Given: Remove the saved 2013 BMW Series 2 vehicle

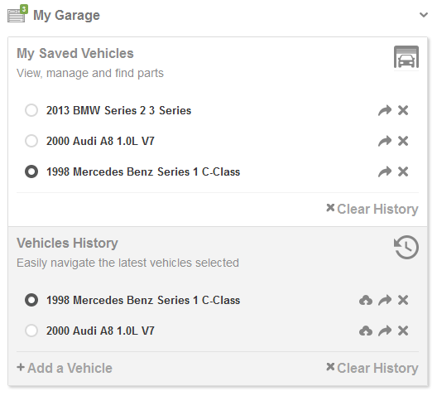Looking at the screenshot, I should [403, 110].
